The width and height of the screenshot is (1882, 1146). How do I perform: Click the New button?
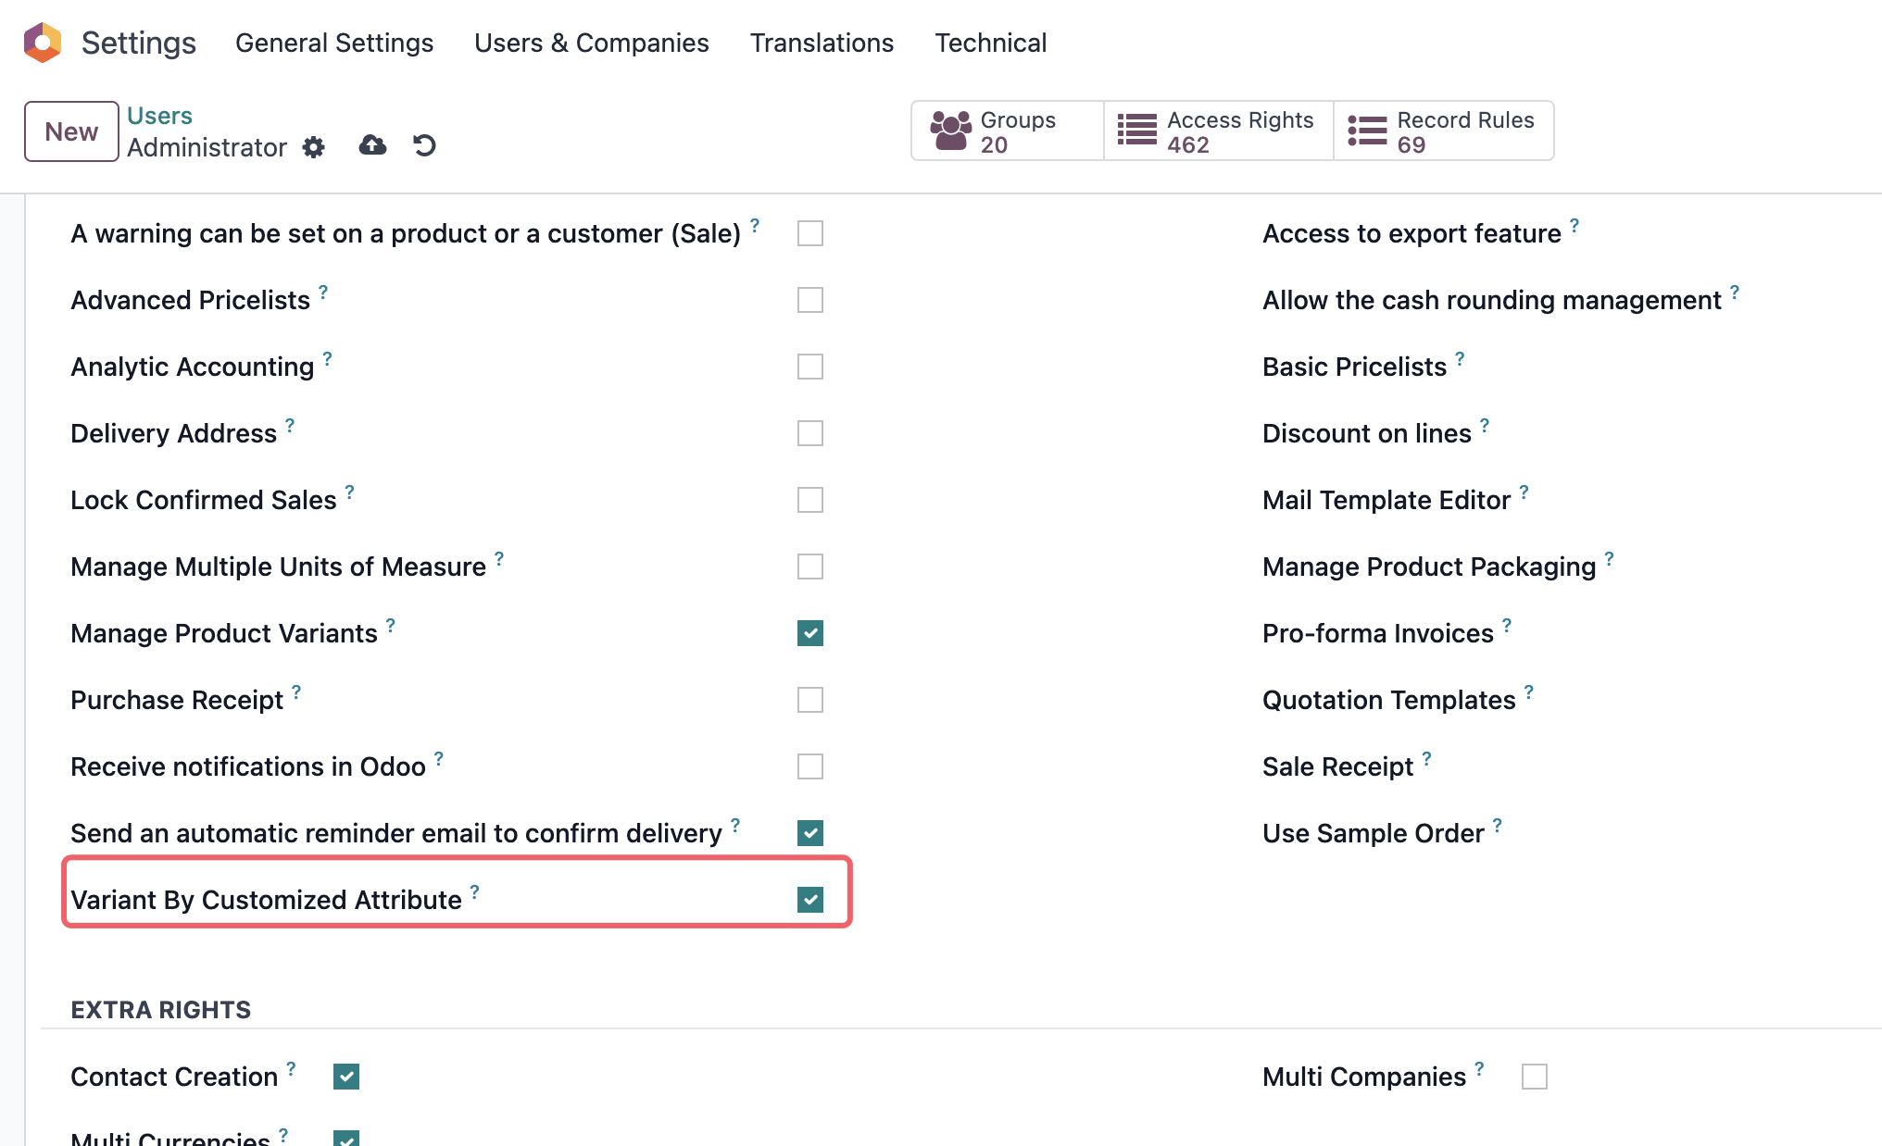coord(71,131)
